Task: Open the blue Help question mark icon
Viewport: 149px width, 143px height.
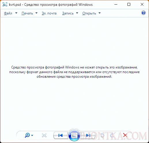Action: tap(144, 13)
